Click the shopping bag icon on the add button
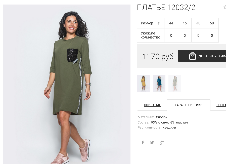Viewport: 226px width, 164px height. pos(192,56)
